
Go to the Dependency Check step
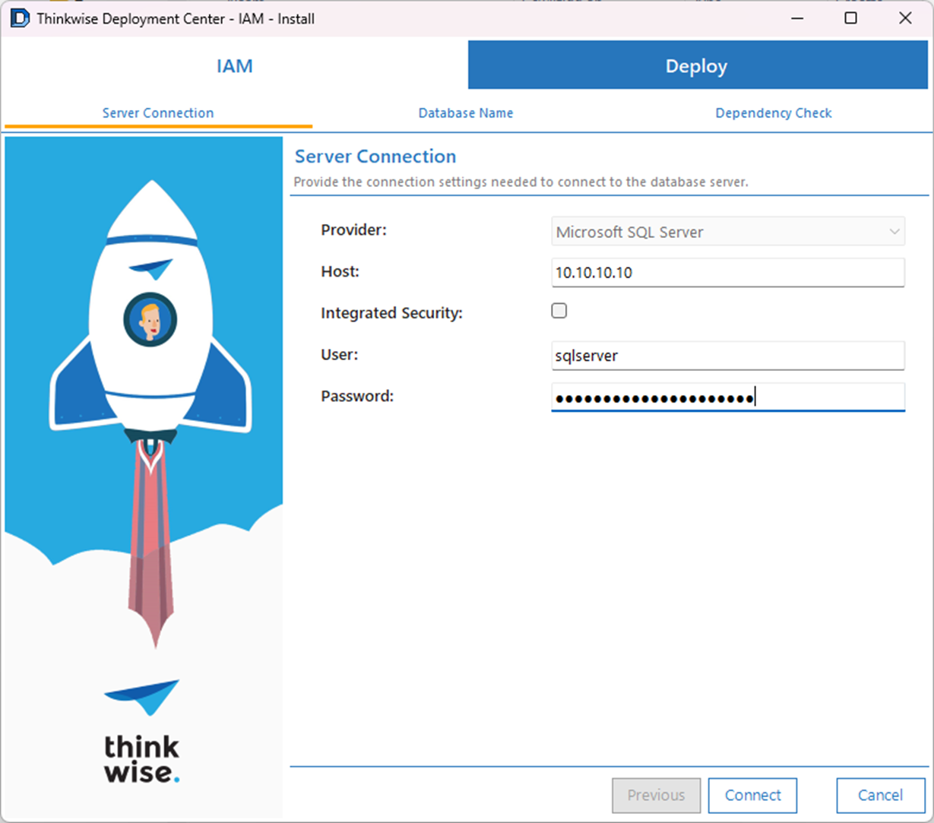[774, 113]
